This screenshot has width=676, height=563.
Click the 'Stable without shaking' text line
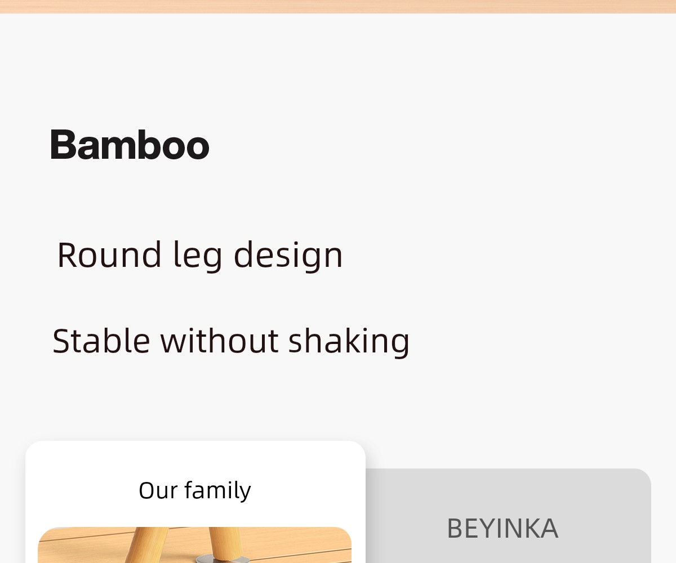pos(231,341)
